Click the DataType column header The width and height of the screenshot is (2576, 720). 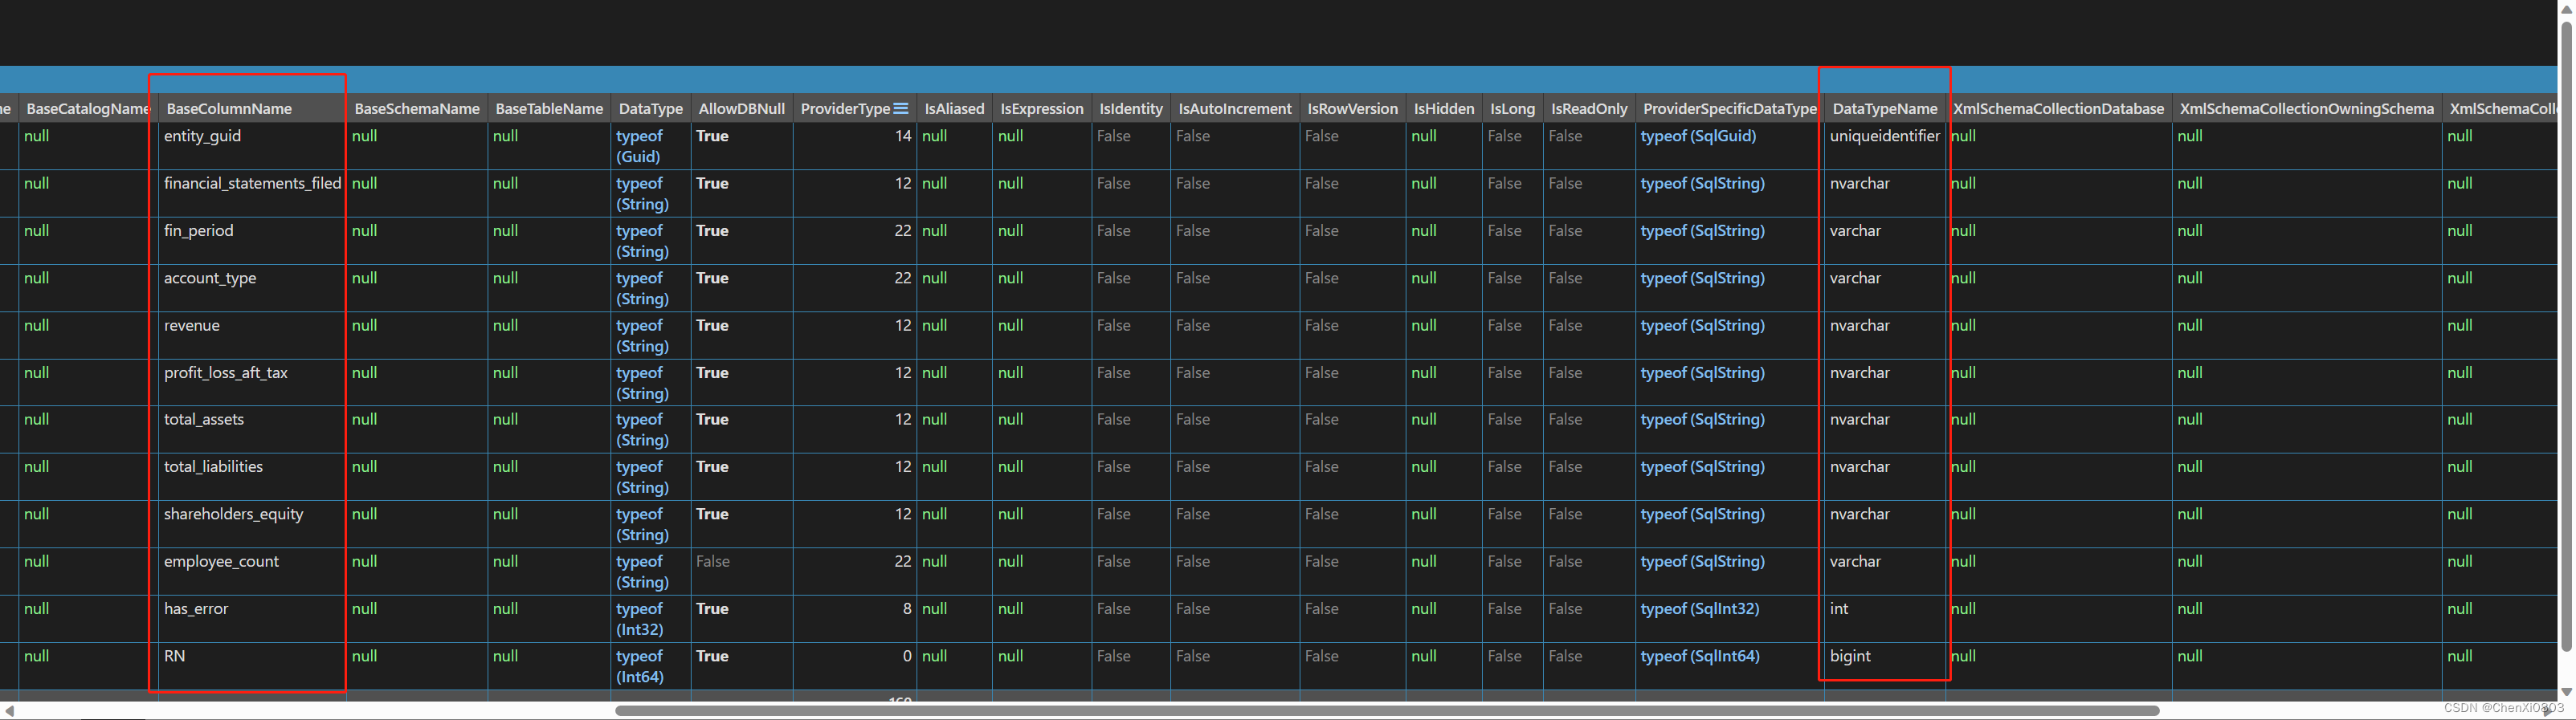tap(650, 109)
